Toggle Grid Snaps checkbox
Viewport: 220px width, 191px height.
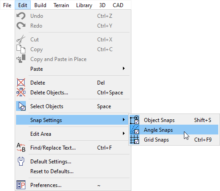(134, 139)
